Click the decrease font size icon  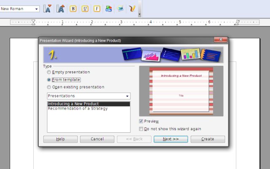47,8
